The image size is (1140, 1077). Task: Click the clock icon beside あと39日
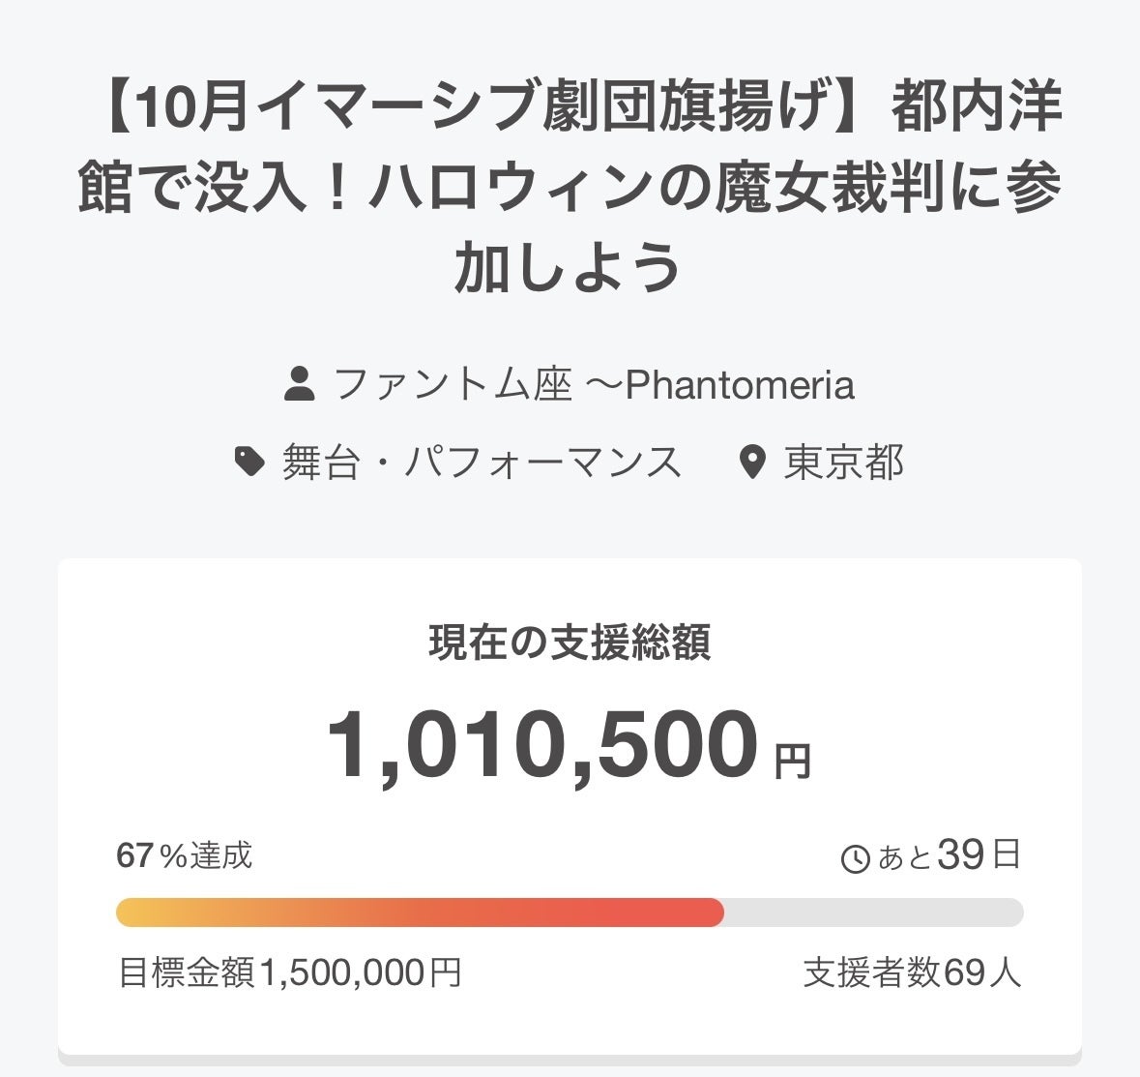(856, 858)
